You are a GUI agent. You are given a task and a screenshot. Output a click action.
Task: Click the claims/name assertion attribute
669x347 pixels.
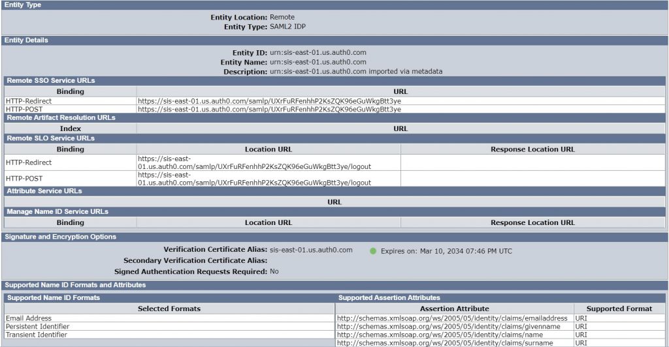[440, 335]
